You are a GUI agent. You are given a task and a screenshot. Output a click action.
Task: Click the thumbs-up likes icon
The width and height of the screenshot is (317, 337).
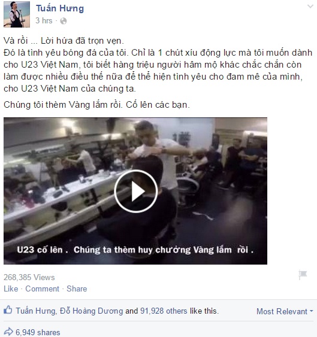(x=8, y=310)
